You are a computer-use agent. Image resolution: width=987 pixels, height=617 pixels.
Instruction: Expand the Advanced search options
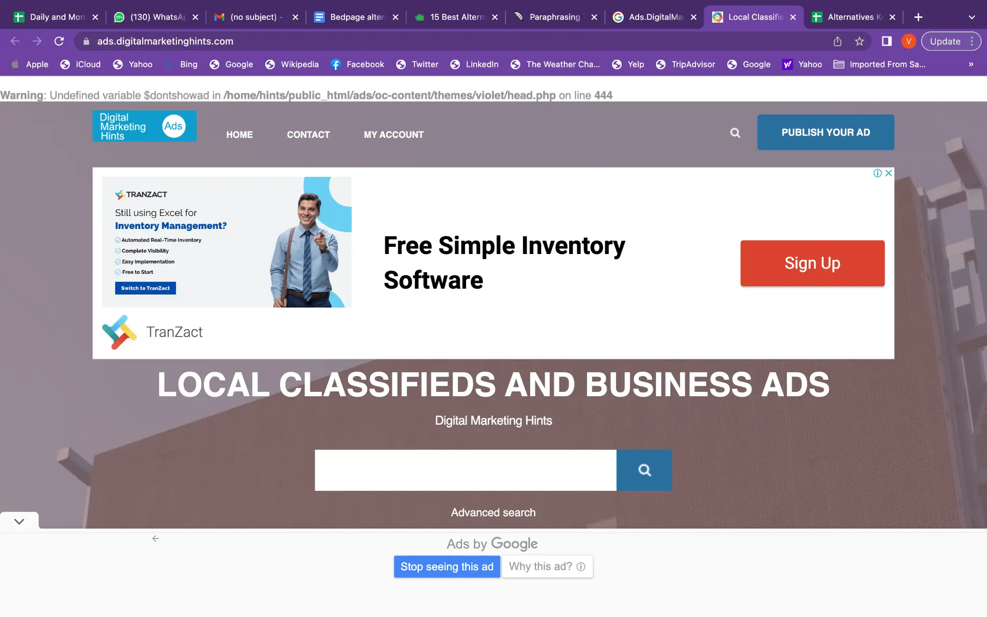[x=493, y=512]
